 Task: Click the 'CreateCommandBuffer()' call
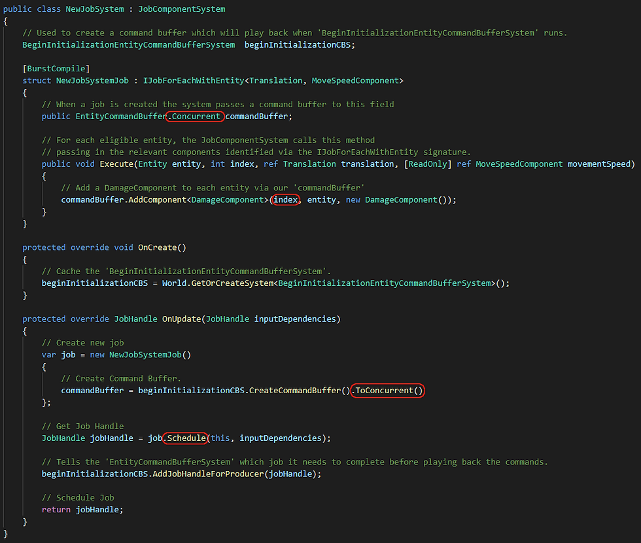click(x=300, y=391)
